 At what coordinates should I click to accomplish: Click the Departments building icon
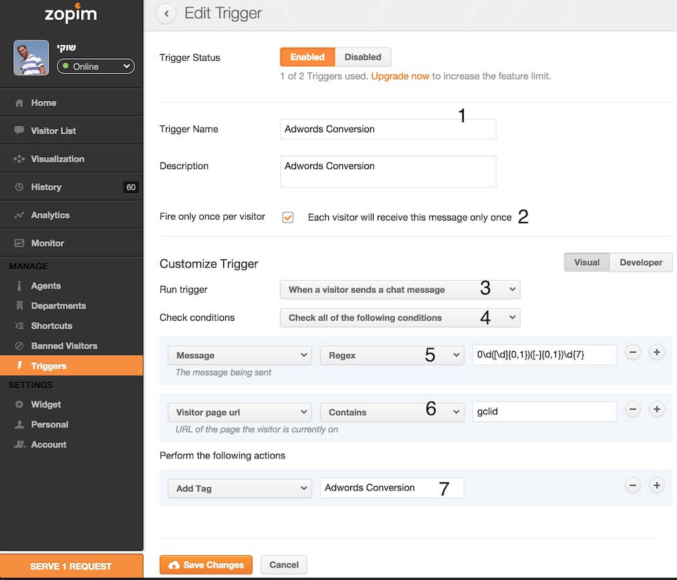[x=19, y=305]
